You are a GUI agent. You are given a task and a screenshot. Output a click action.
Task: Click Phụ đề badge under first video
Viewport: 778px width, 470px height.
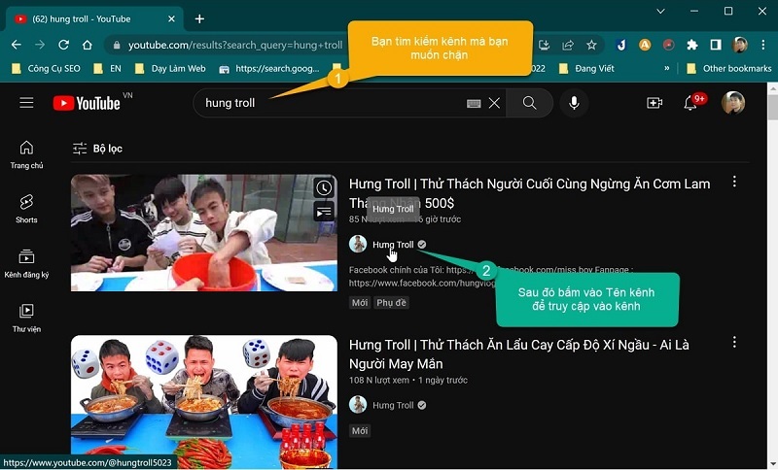391,303
